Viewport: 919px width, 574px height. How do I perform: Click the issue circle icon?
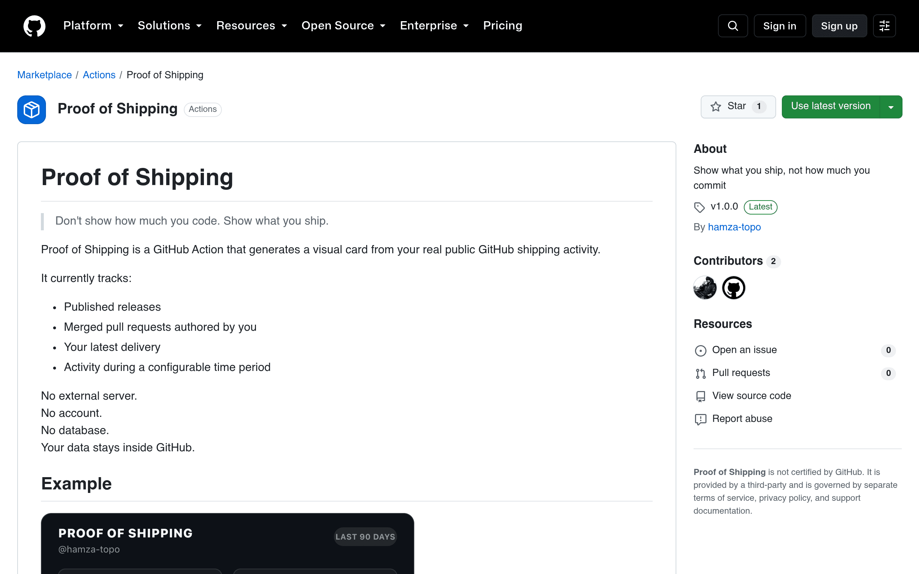pyautogui.click(x=700, y=350)
